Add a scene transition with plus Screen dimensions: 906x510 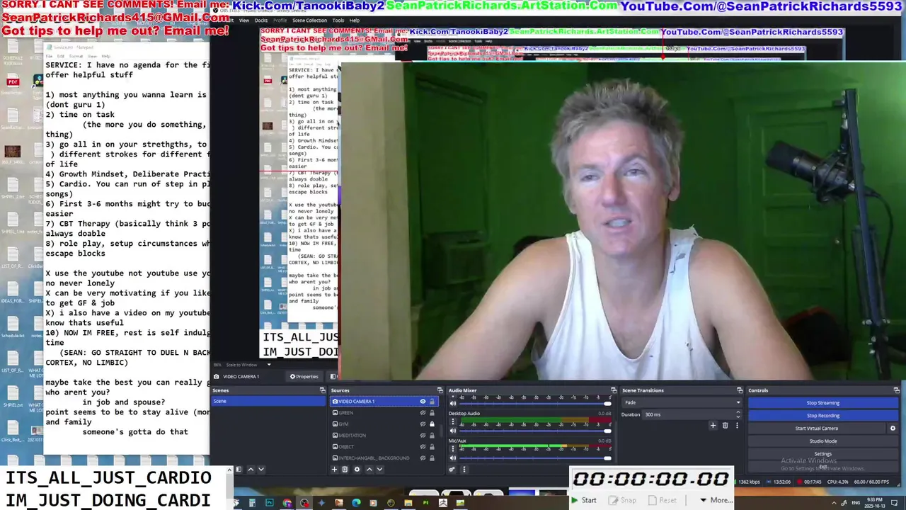tap(713, 425)
